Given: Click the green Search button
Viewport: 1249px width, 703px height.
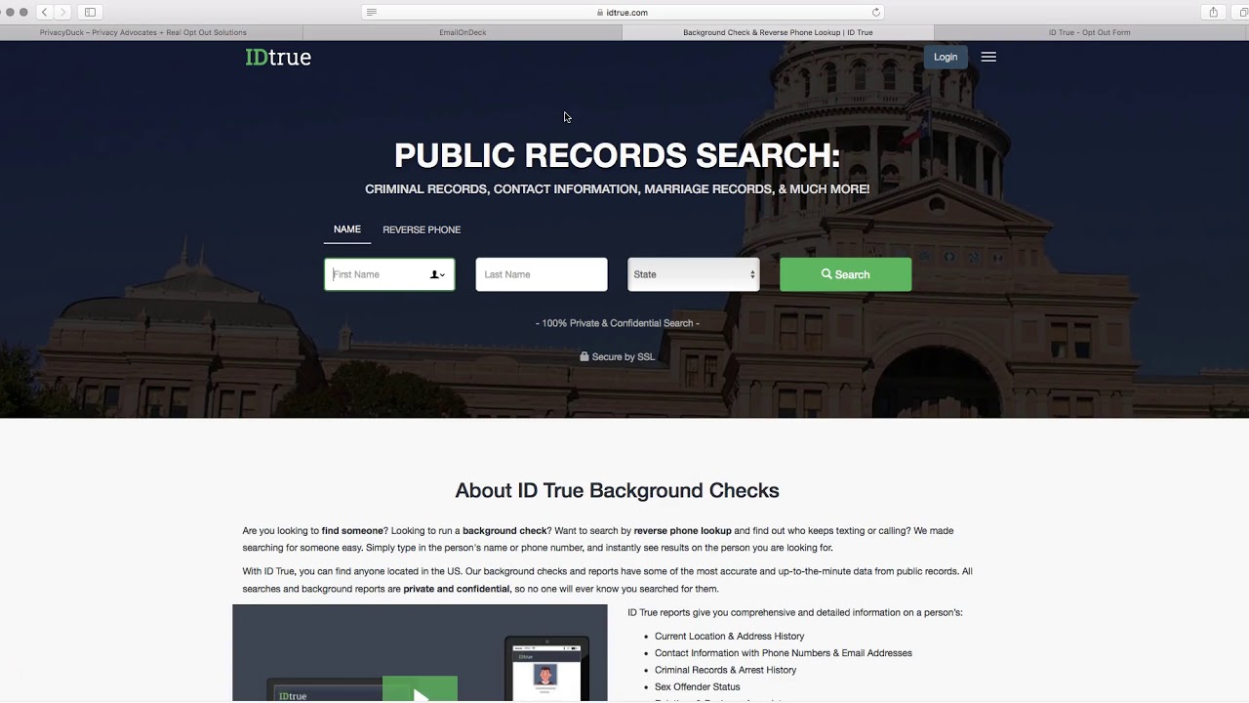Looking at the screenshot, I should point(845,274).
